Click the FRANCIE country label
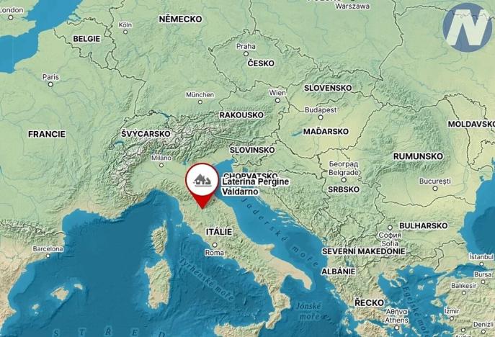Image resolution: width=495 pixels, height=337 pixels. [47, 134]
